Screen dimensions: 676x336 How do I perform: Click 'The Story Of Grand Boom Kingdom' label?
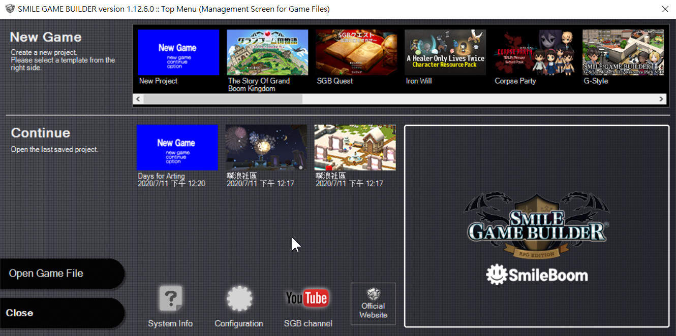[x=259, y=85]
